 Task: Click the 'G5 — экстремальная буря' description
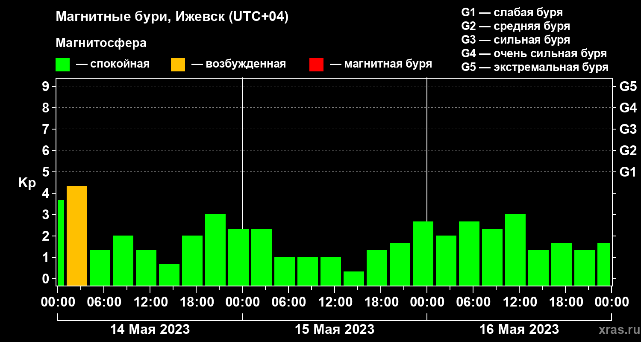[535, 68]
